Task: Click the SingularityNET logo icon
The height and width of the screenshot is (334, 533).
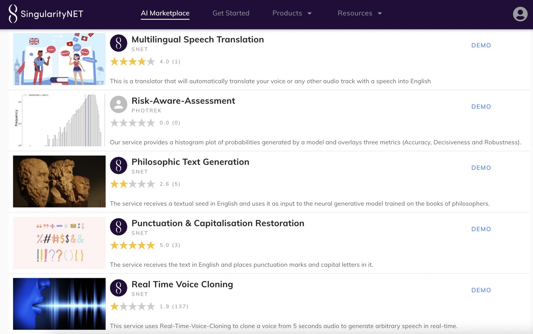Action: coord(13,13)
